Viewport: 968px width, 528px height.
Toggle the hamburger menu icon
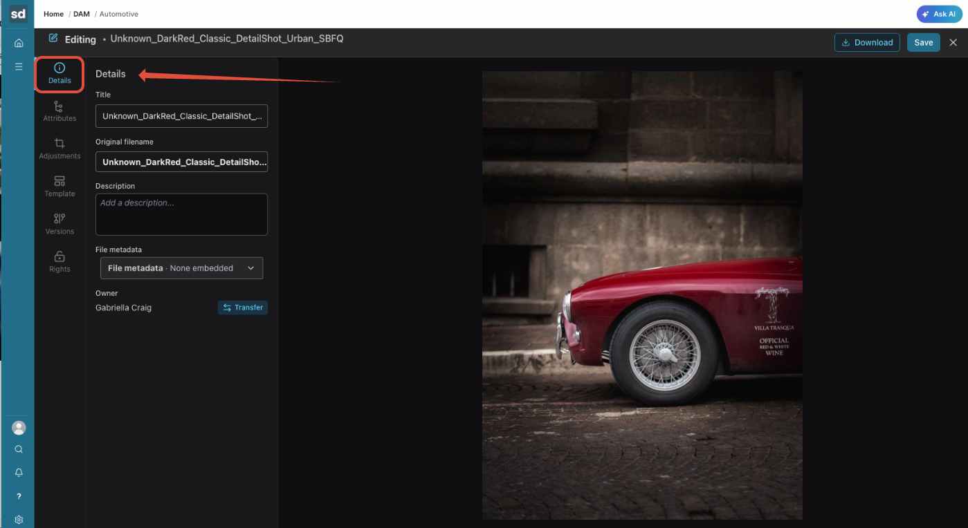click(19, 66)
